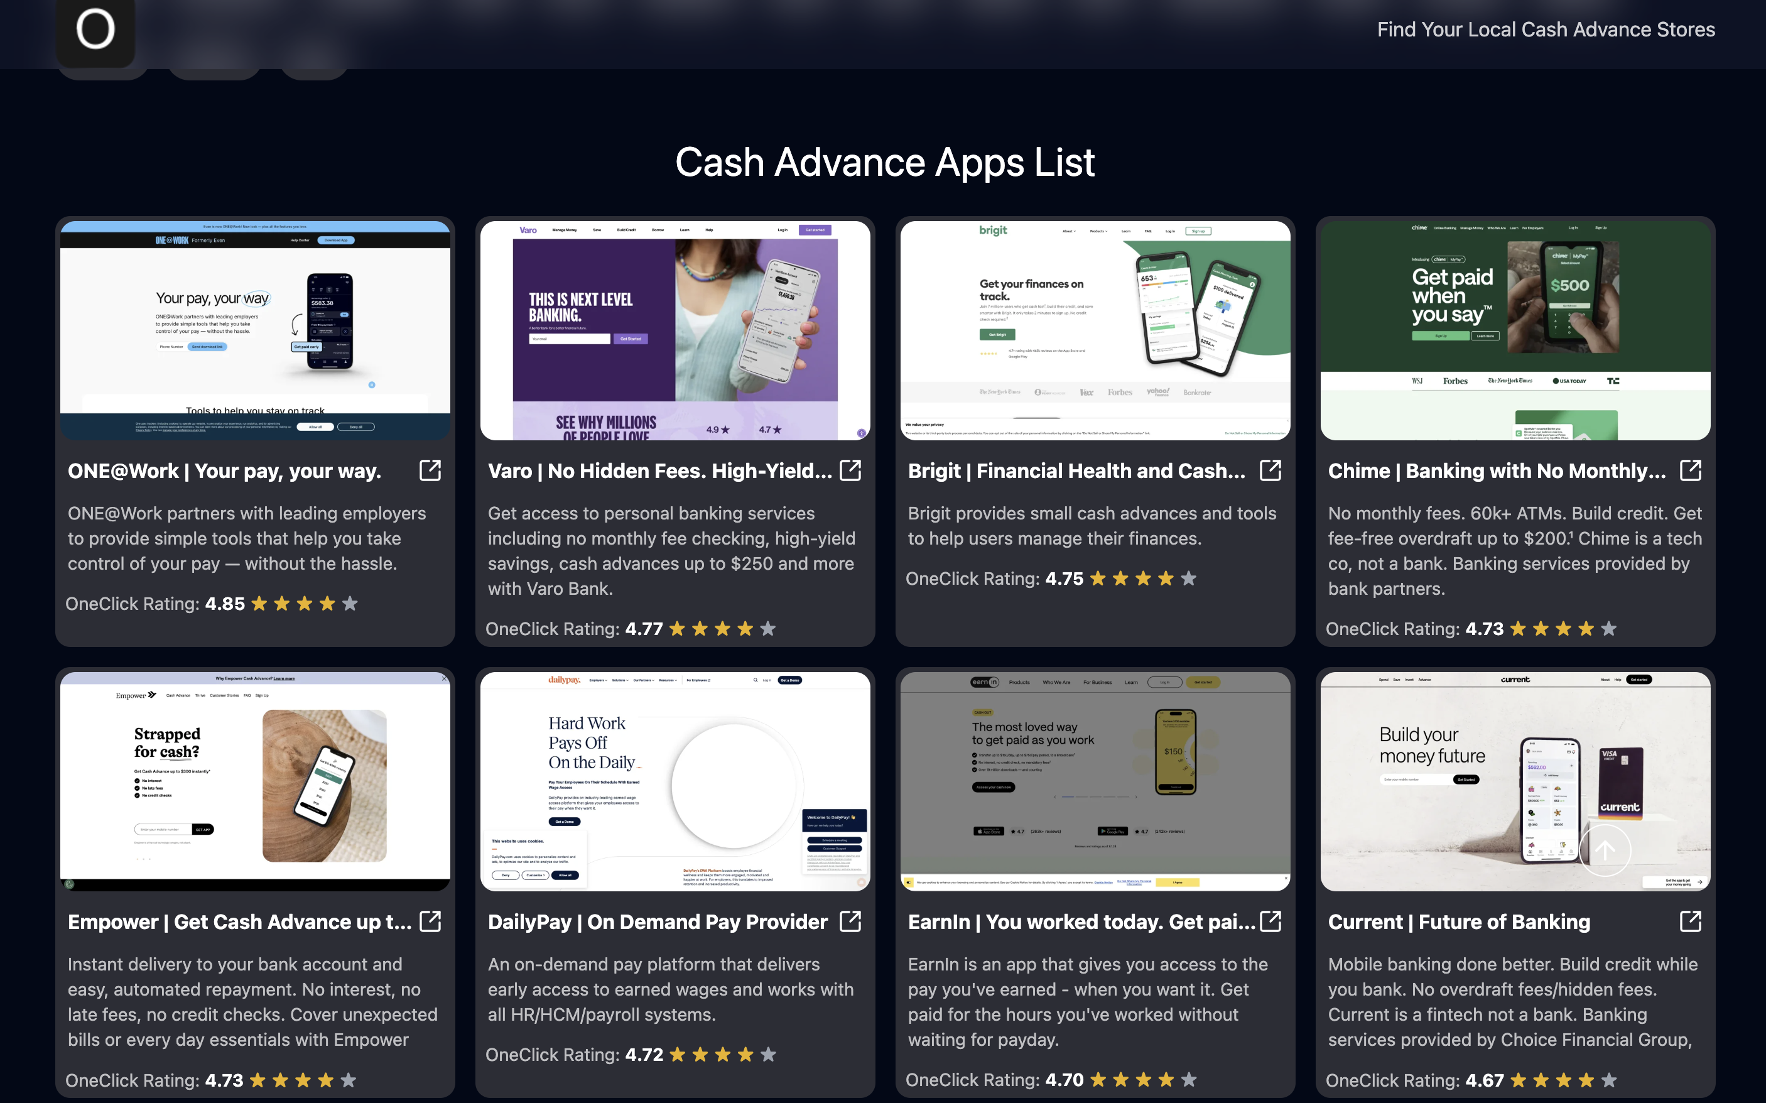Viewport: 1766px width, 1103px height.
Task: Click the OneClick circle logo icon
Action: point(95,29)
